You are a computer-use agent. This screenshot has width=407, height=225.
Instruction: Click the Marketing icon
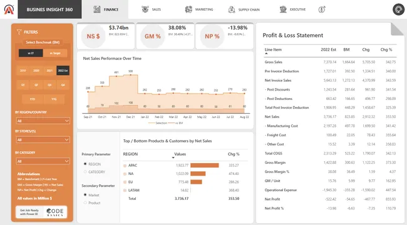188,9
